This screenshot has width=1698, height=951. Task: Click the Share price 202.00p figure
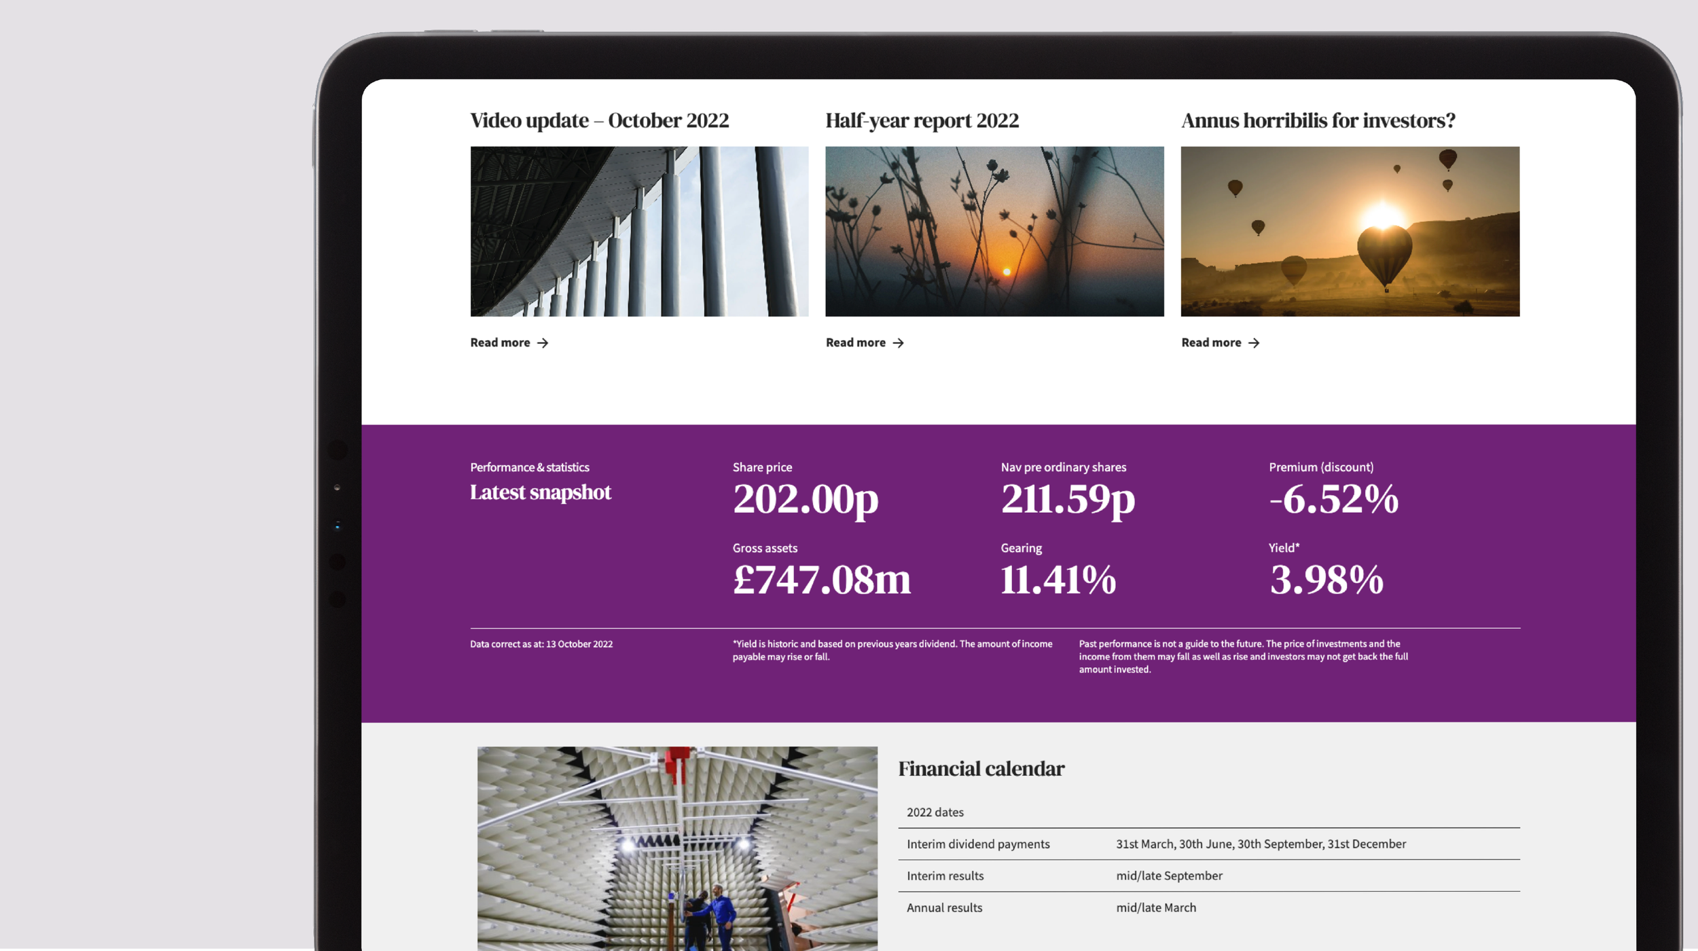tap(806, 499)
